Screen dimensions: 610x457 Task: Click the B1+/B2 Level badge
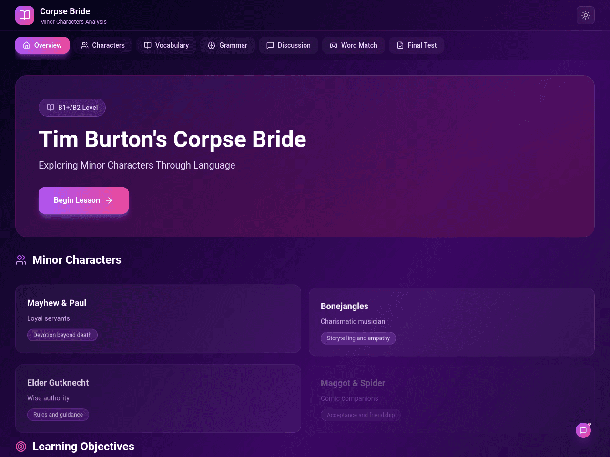click(x=72, y=108)
